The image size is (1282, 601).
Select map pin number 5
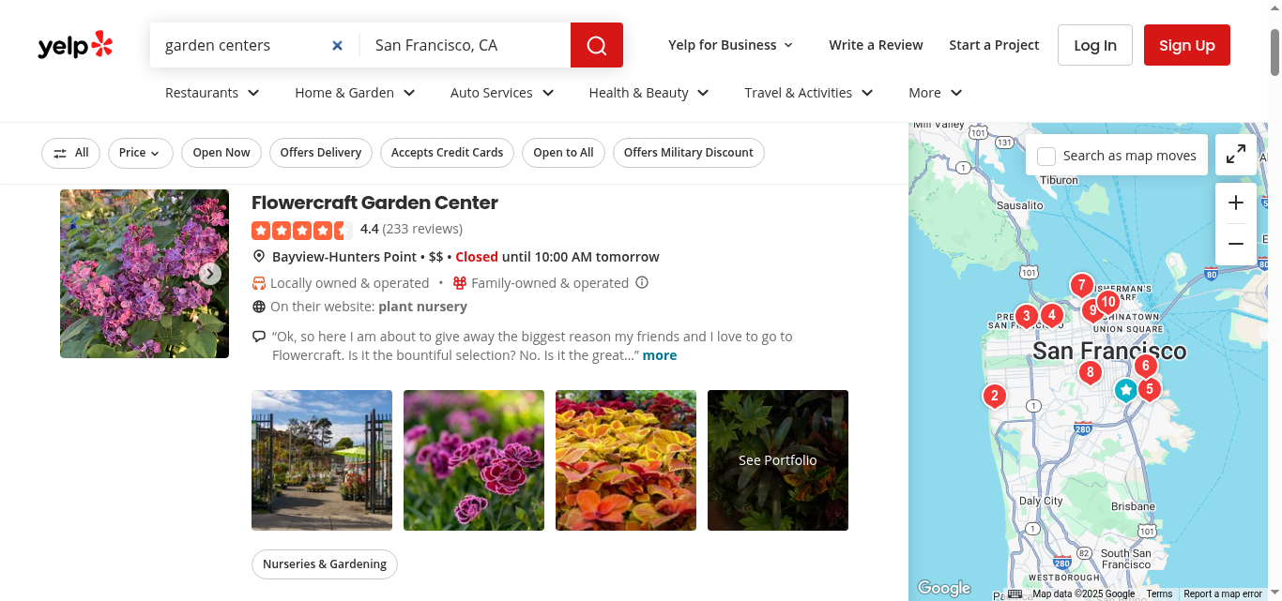click(1149, 389)
